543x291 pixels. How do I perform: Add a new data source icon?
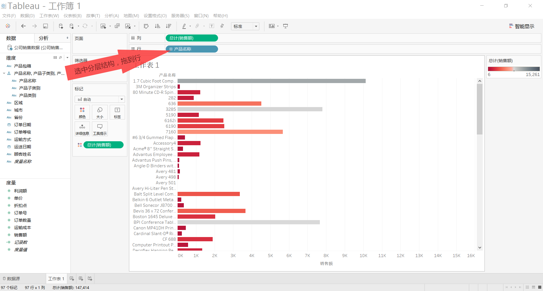[61, 26]
